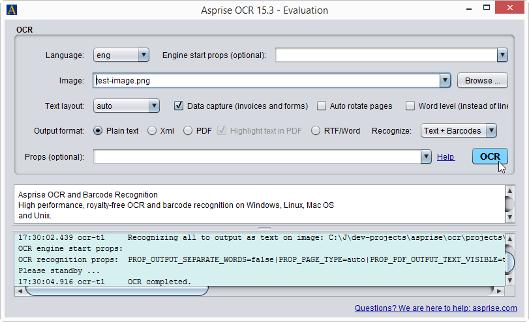The image size is (529, 322).
Task: Visit the asprise.com help link
Action: tap(436, 308)
